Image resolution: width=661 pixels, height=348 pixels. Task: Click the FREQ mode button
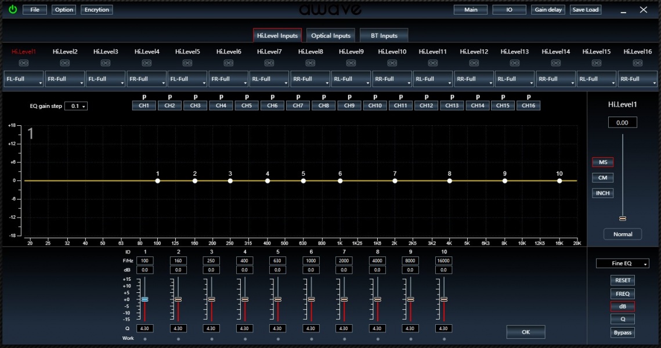(622, 293)
